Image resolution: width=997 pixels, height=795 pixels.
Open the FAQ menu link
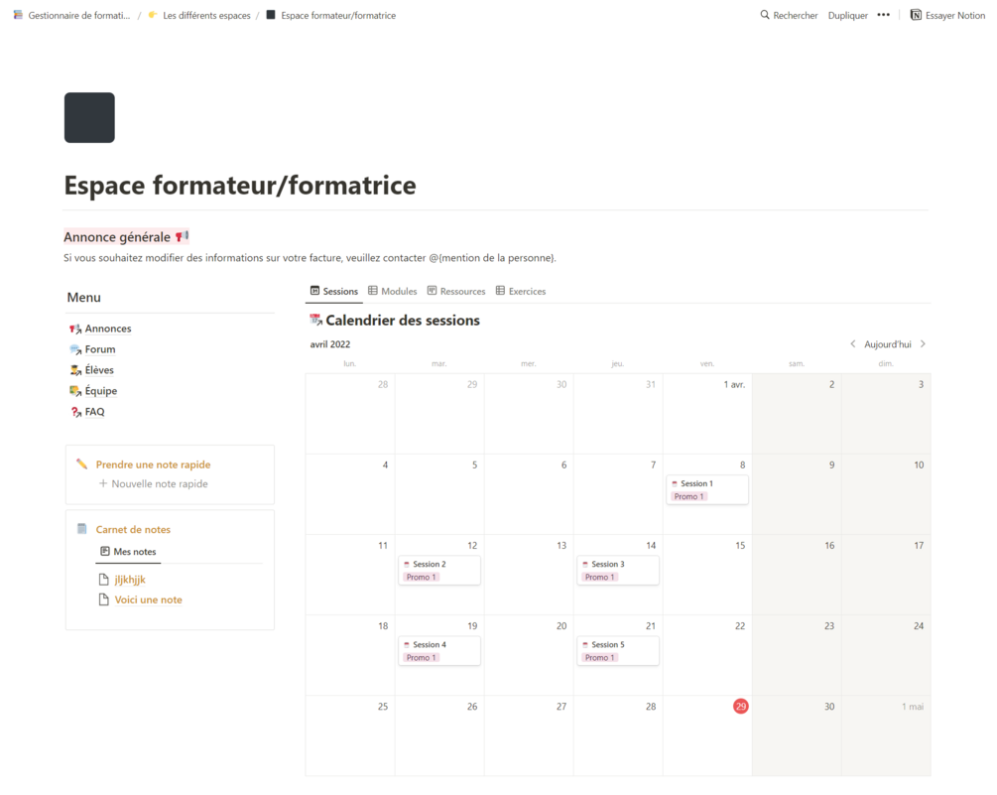[x=94, y=412]
